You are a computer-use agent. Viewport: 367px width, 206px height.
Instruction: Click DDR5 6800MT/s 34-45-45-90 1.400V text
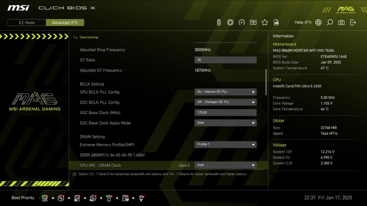pos(112,155)
